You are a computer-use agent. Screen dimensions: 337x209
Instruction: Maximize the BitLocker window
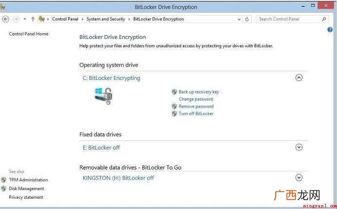[313, 6]
